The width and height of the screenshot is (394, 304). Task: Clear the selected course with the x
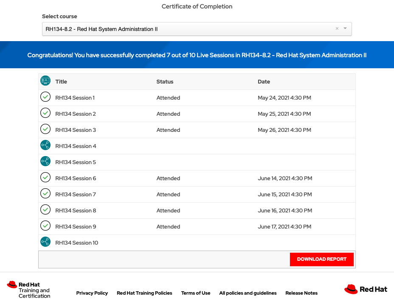click(x=337, y=29)
